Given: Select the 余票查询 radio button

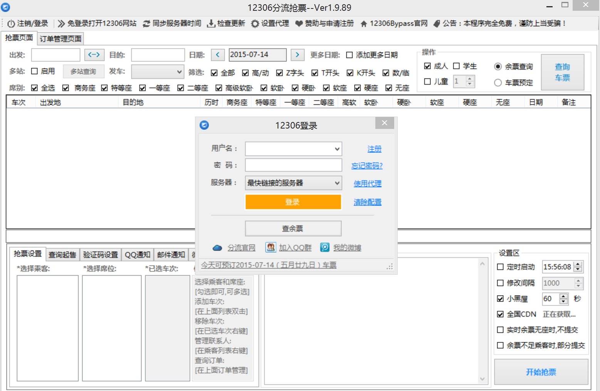Looking at the screenshot, I should 498,67.
